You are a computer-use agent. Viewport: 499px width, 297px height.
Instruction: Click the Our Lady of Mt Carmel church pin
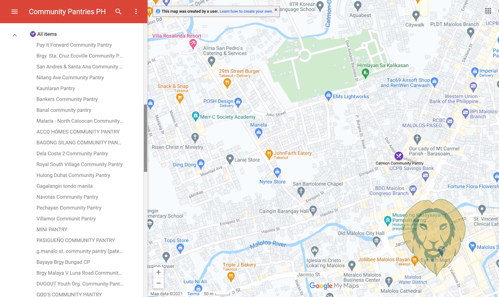click(x=417, y=139)
